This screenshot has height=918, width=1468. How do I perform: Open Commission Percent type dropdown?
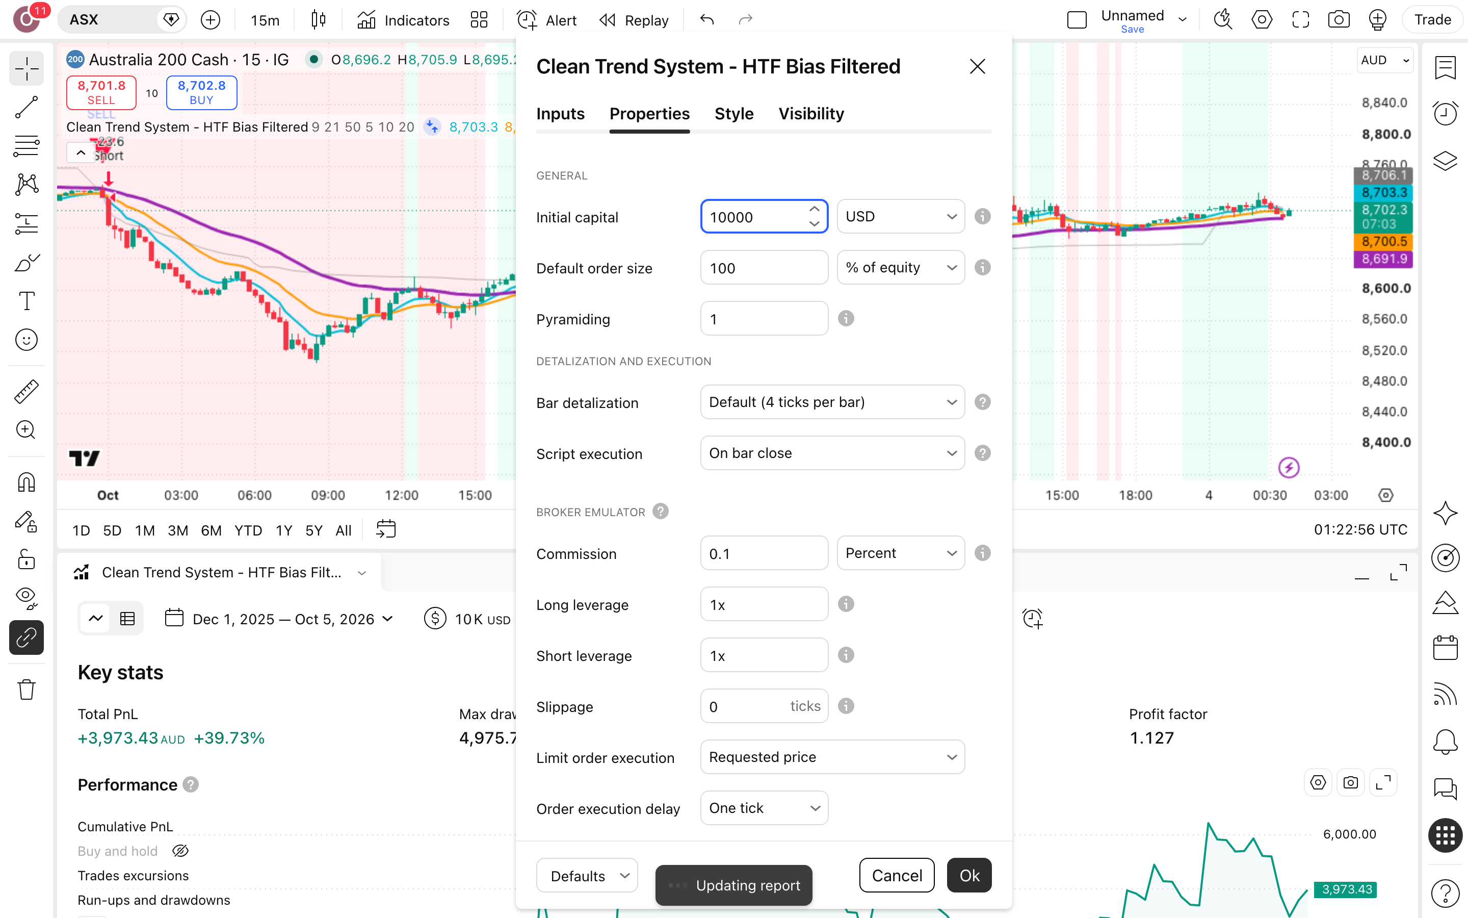pos(900,553)
